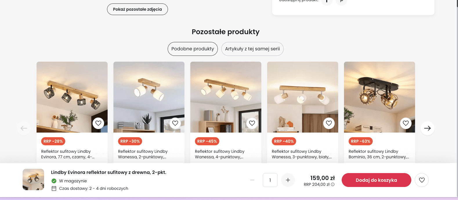Select the Podobne produkty tab
Viewport: 458px width, 200px height.
point(193,49)
